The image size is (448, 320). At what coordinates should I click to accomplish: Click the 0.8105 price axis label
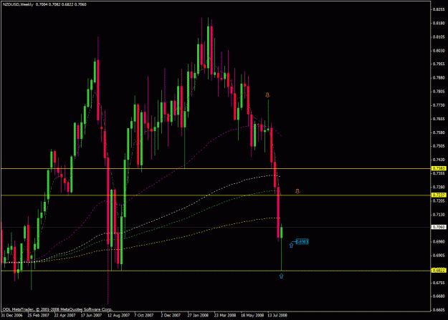click(x=439, y=37)
